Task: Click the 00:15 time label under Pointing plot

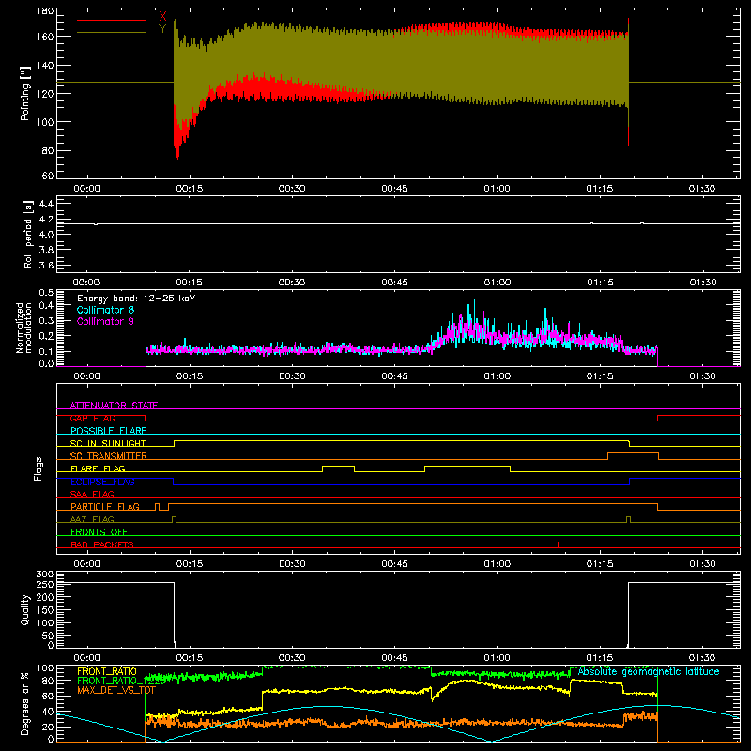Action: (x=190, y=189)
